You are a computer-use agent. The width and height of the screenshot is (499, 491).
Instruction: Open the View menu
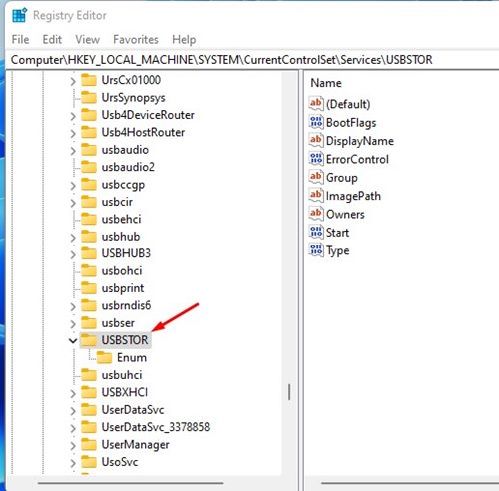tap(87, 39)
